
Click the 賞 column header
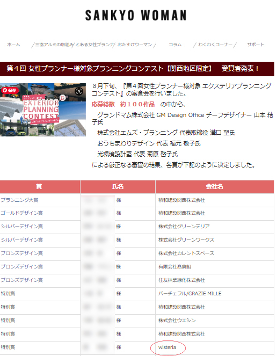tap(40, 187)
